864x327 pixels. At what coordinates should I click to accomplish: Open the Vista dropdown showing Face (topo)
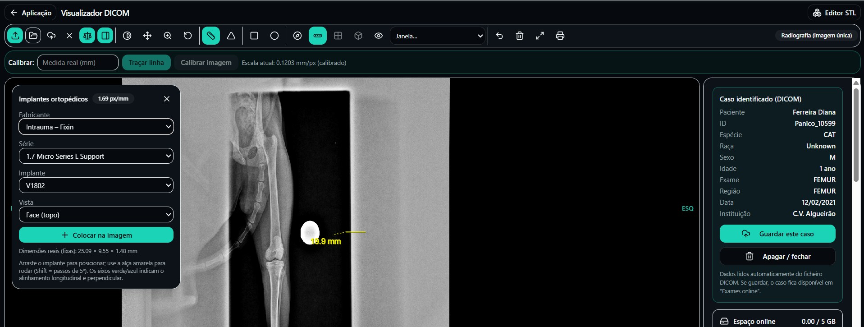click(x=96, y=215)
